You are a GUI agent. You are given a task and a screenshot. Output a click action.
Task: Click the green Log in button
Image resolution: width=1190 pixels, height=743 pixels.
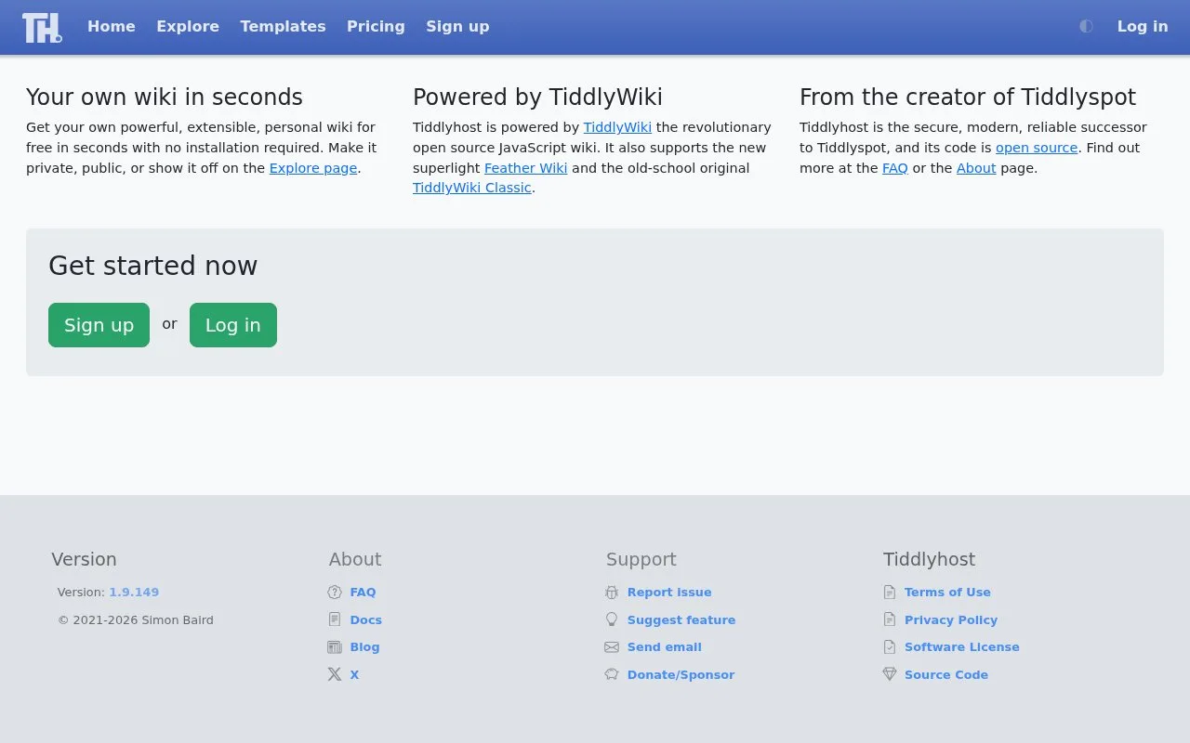click(233, 325)
